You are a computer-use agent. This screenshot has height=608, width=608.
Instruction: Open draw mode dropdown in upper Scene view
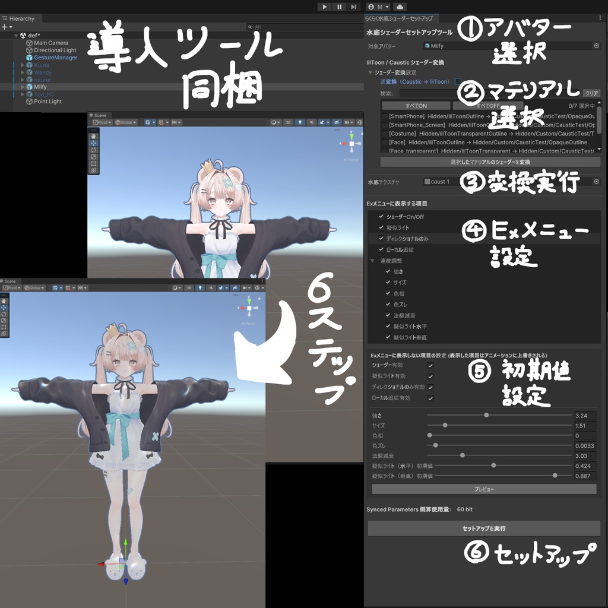[x=275, y=122]
